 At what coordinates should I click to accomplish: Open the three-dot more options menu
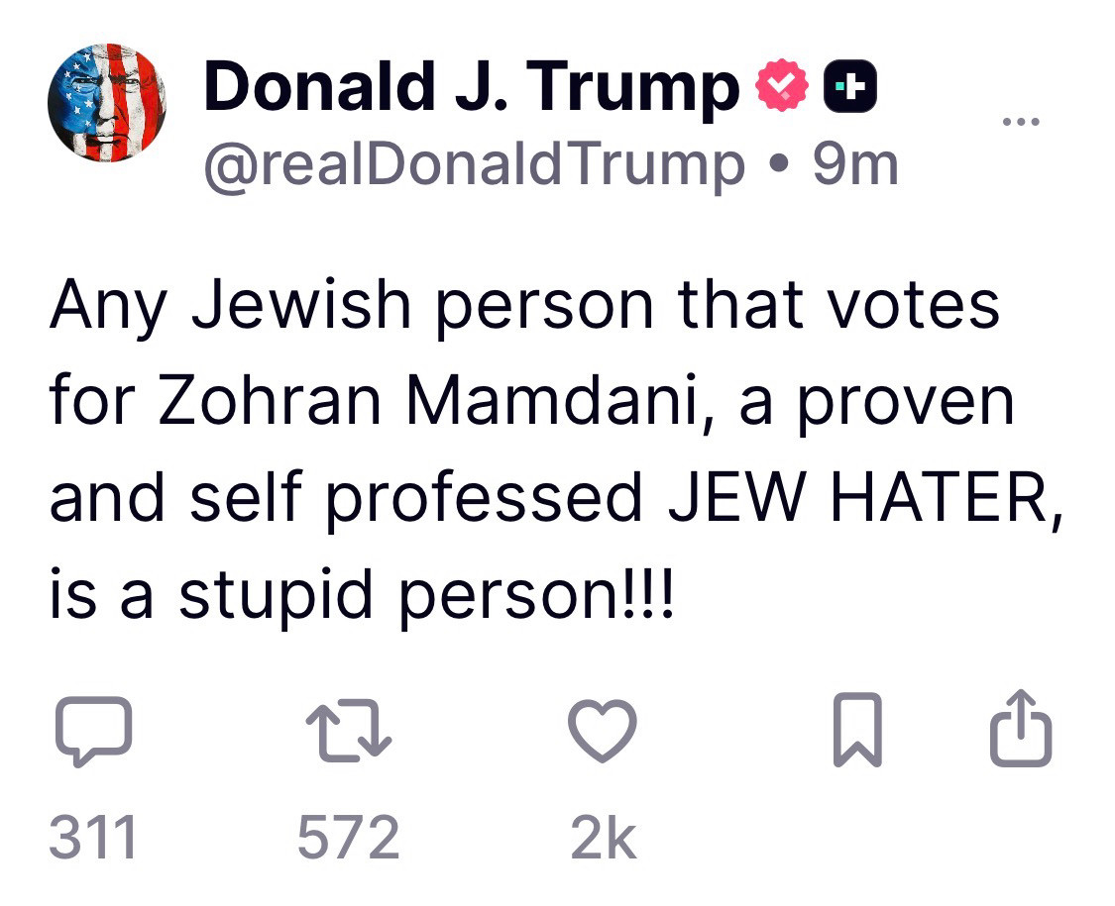pyautogui.click(x=1021, y=123)
